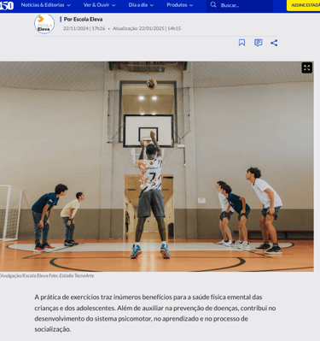Click the paragraph starting 'A prática de exercícios'
Image resolution: width=320 pixels, height=341 pixels.
[155, 313]
